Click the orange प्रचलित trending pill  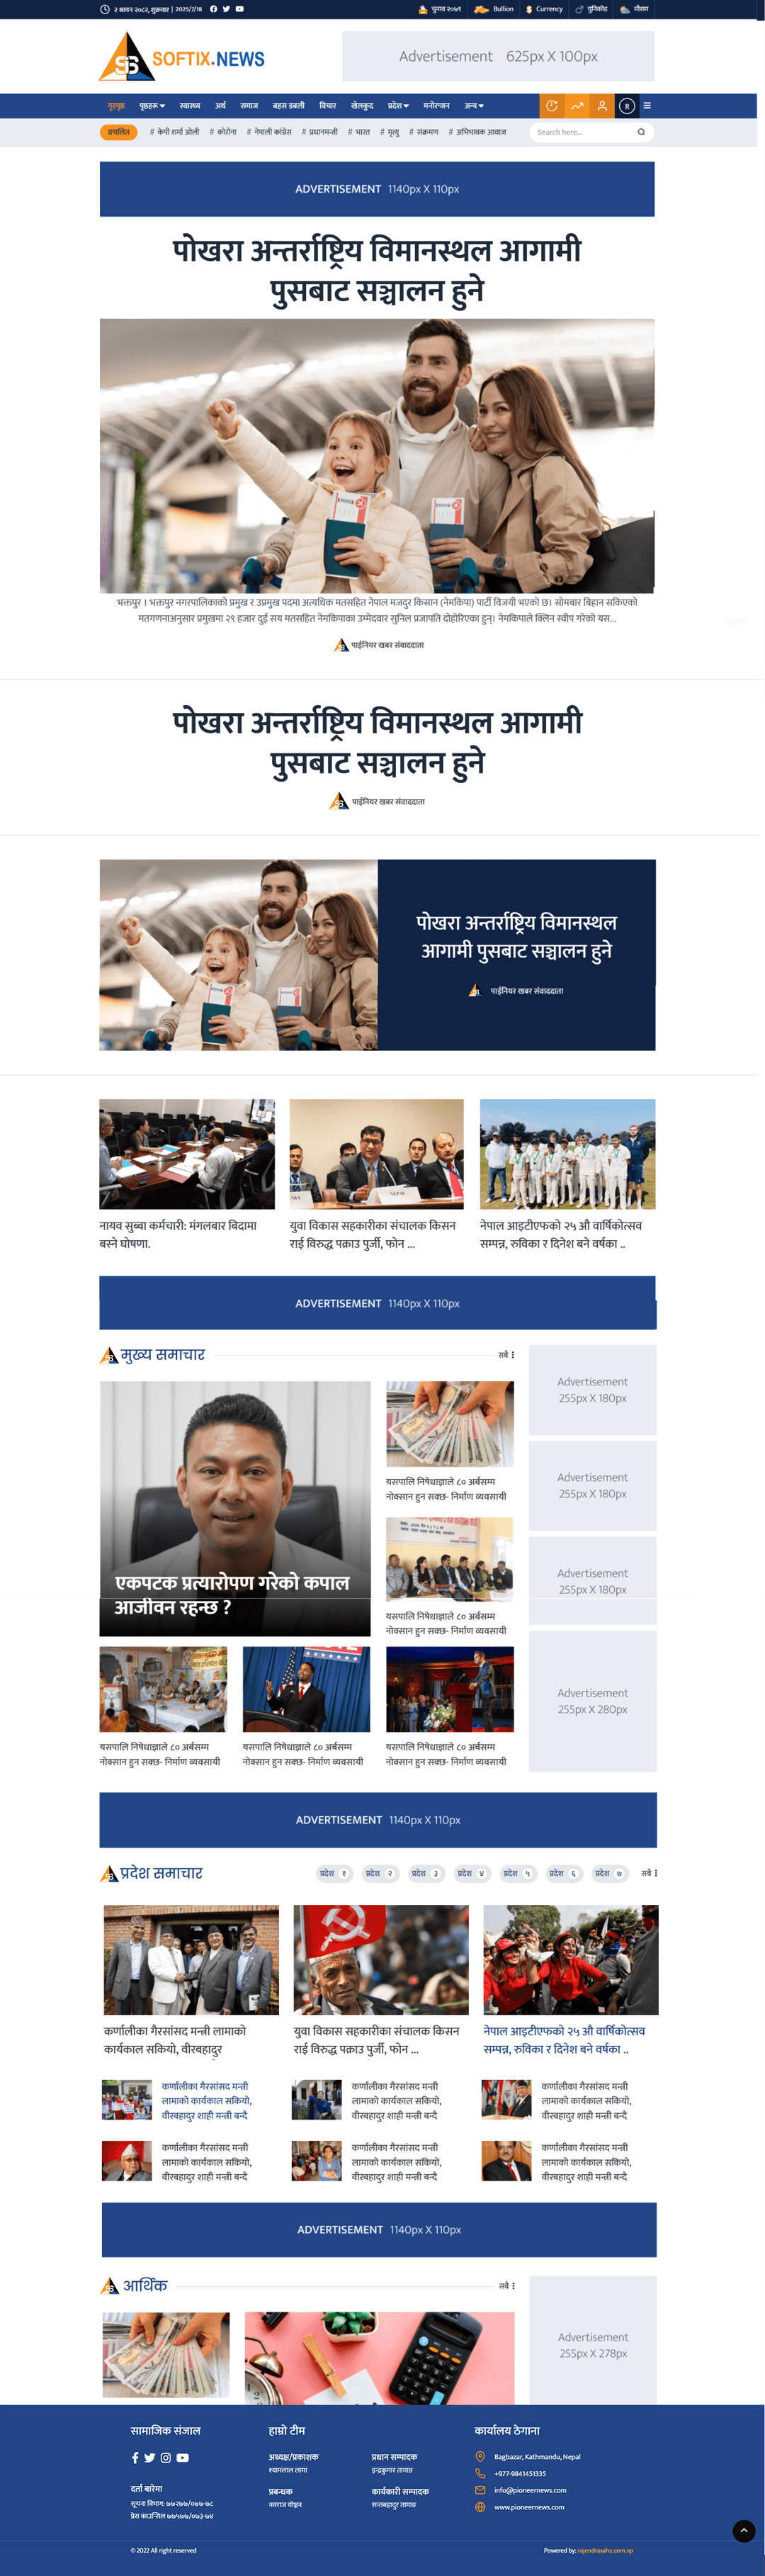pyautogui.click(x=119, y=132)
